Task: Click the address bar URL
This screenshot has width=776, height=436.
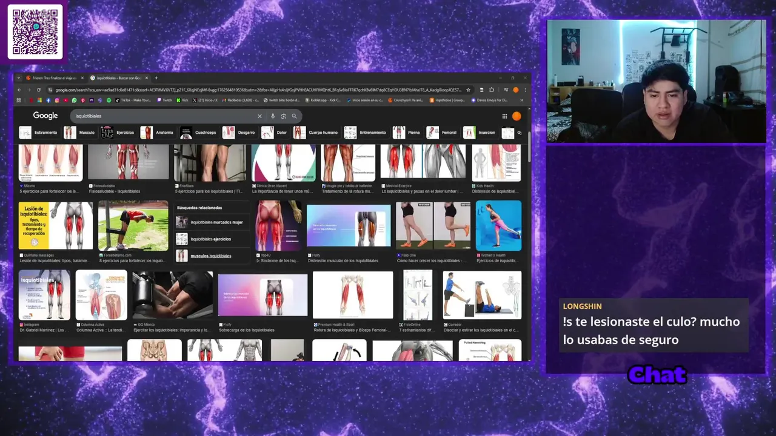Action: 259,90
